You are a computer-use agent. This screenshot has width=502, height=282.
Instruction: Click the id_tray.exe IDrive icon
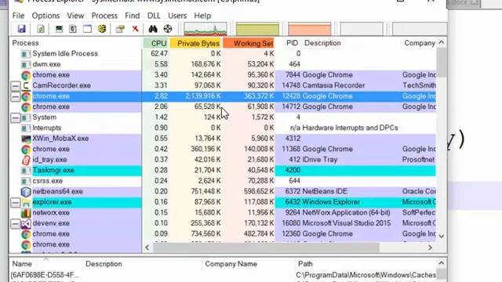click(x=26, y=160)
